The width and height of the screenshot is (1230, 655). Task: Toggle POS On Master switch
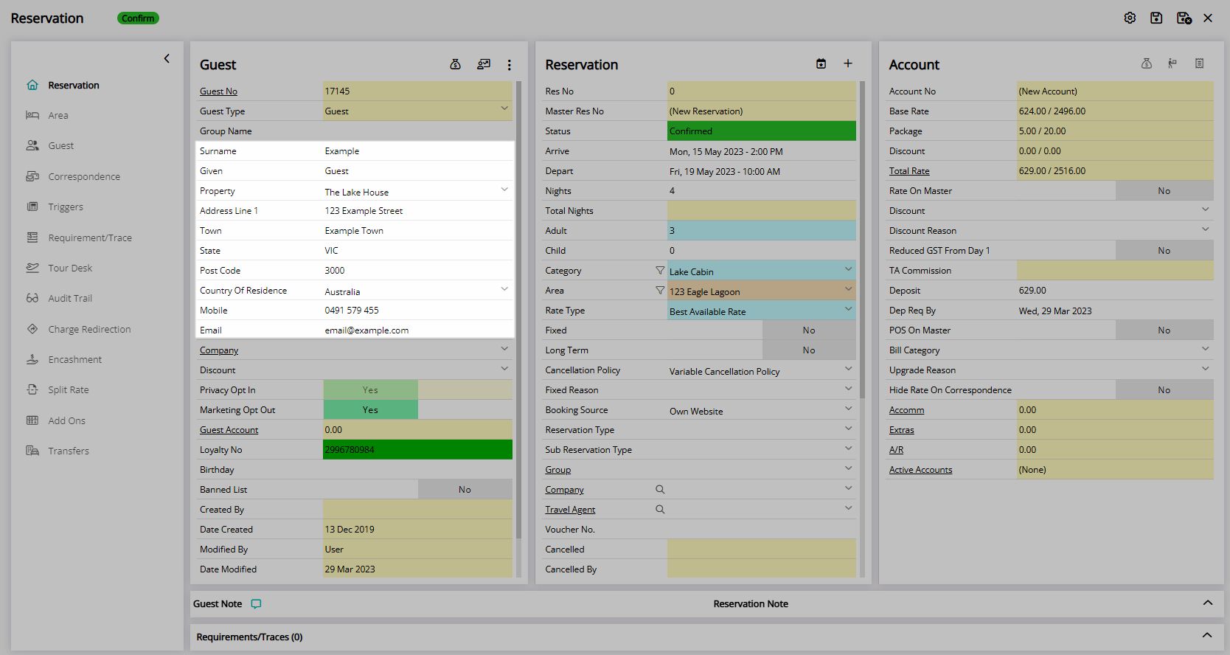pos(1164,330)
